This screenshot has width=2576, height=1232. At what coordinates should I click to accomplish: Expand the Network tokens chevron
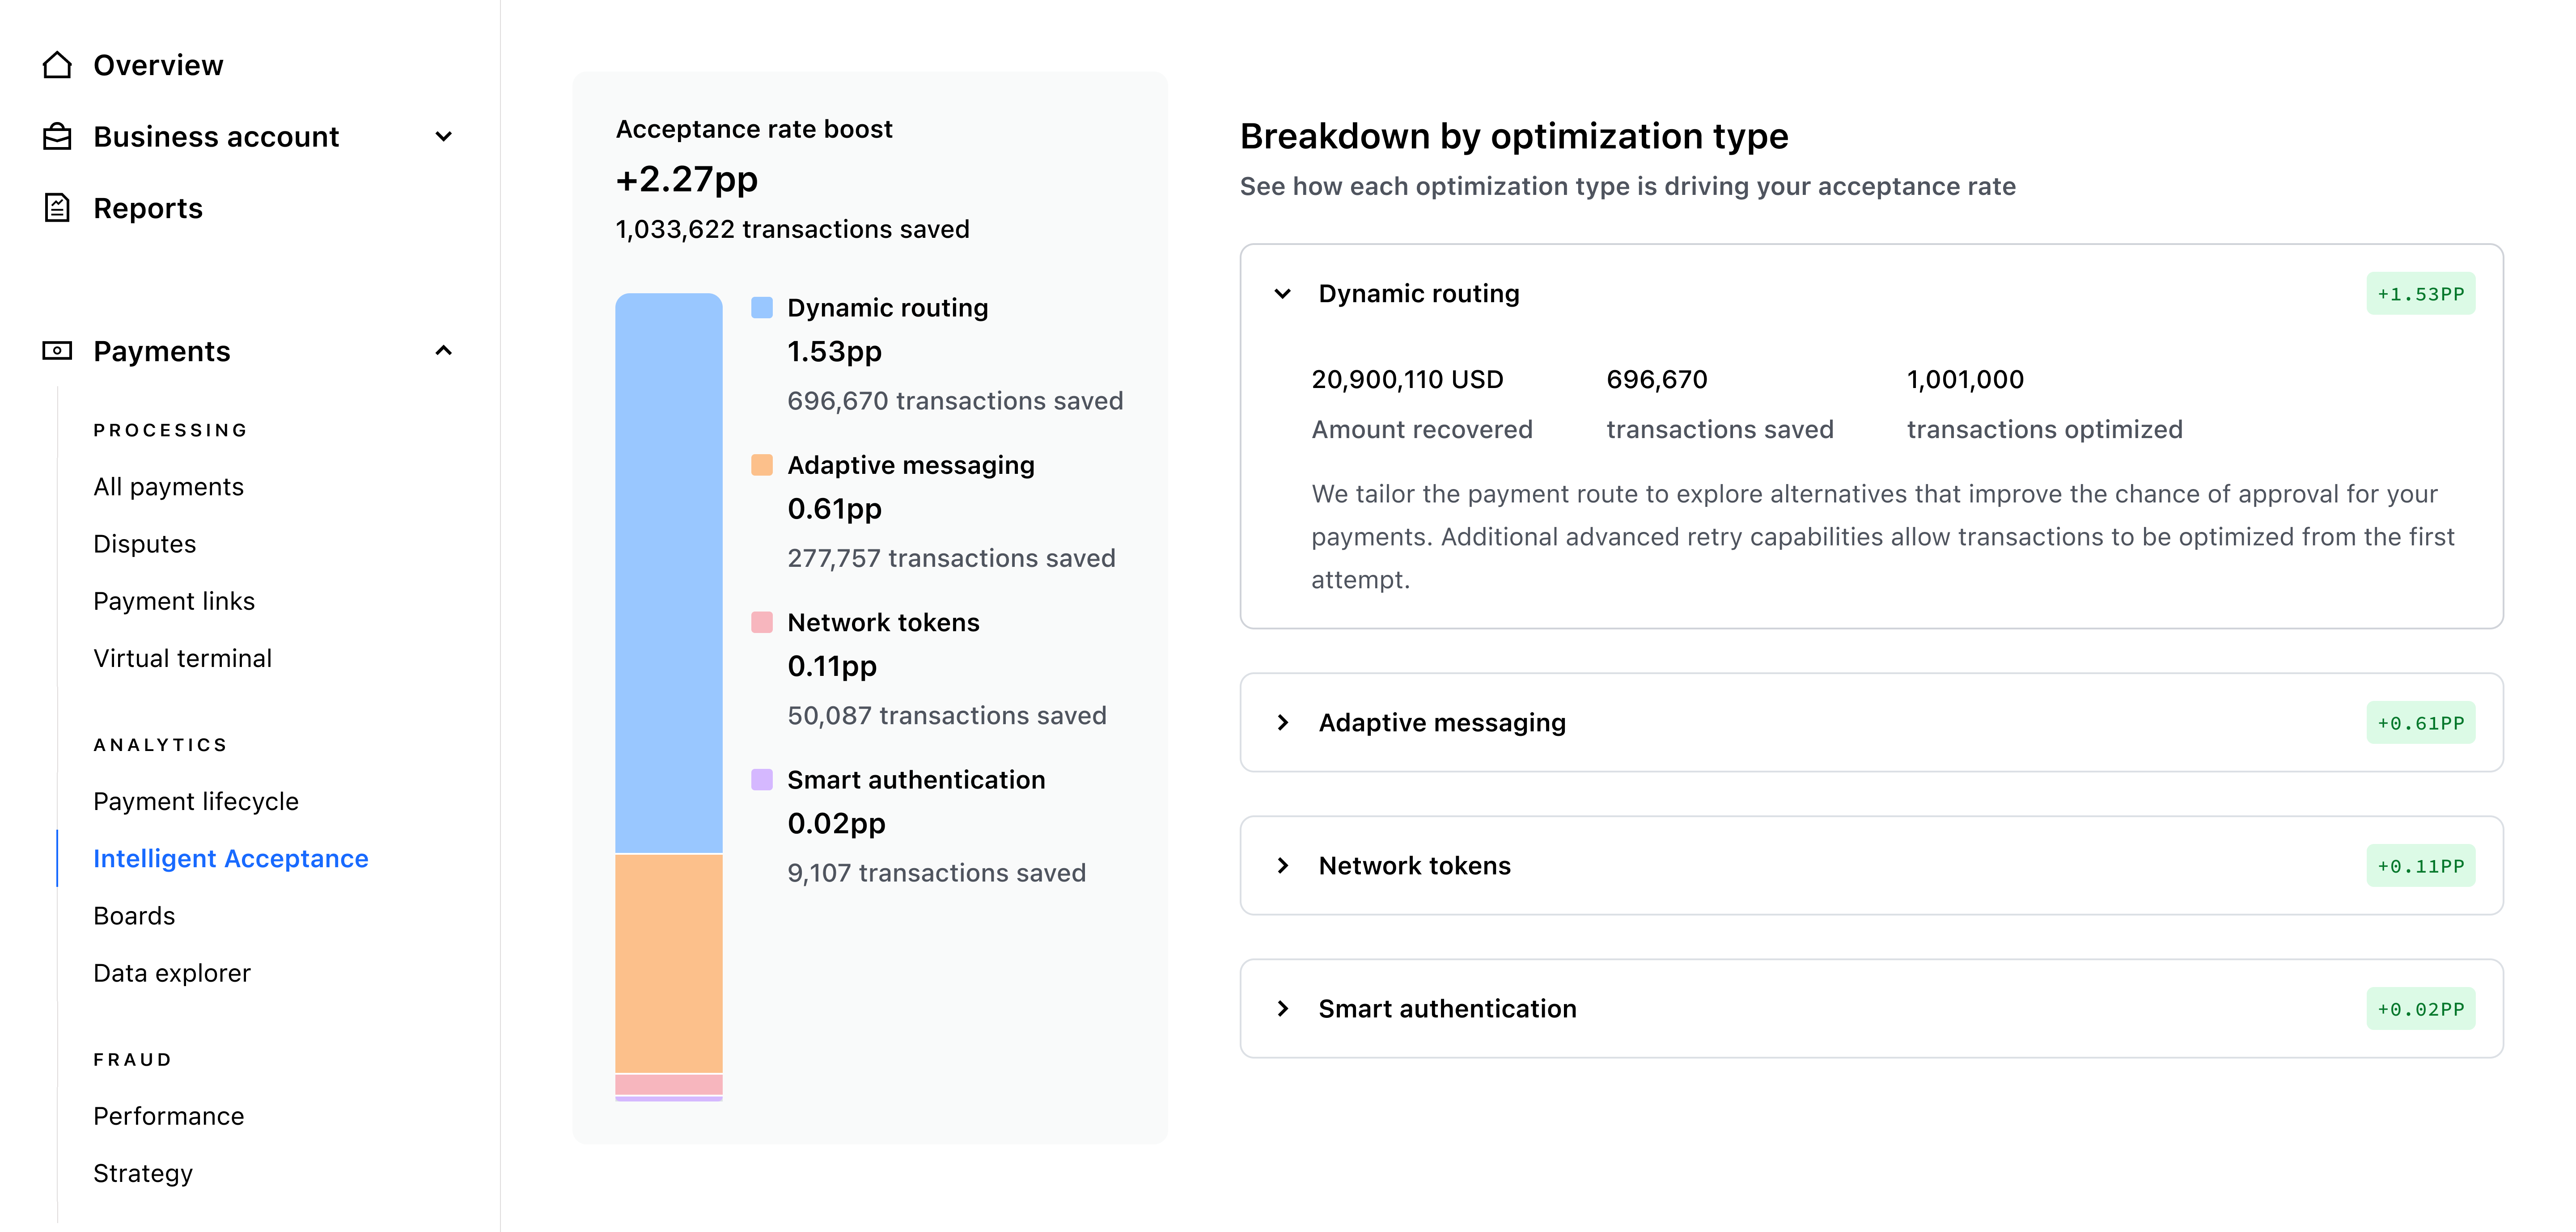coord(1283,865)
